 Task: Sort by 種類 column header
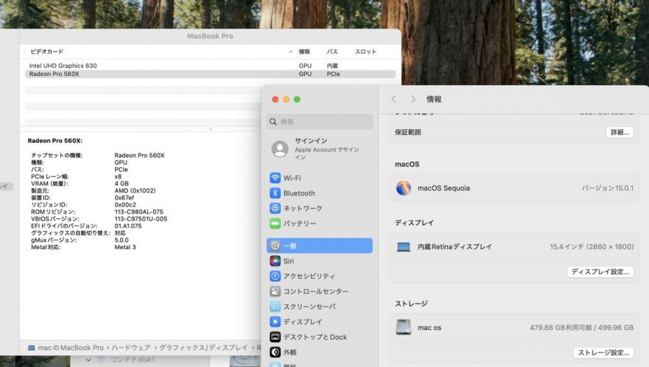304,52
